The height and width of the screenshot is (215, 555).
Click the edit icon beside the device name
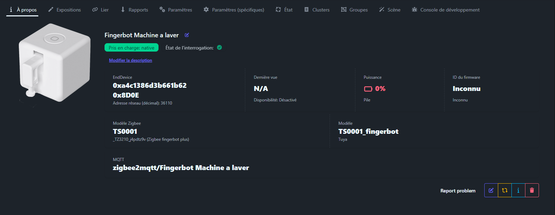[x=187, y=35]
